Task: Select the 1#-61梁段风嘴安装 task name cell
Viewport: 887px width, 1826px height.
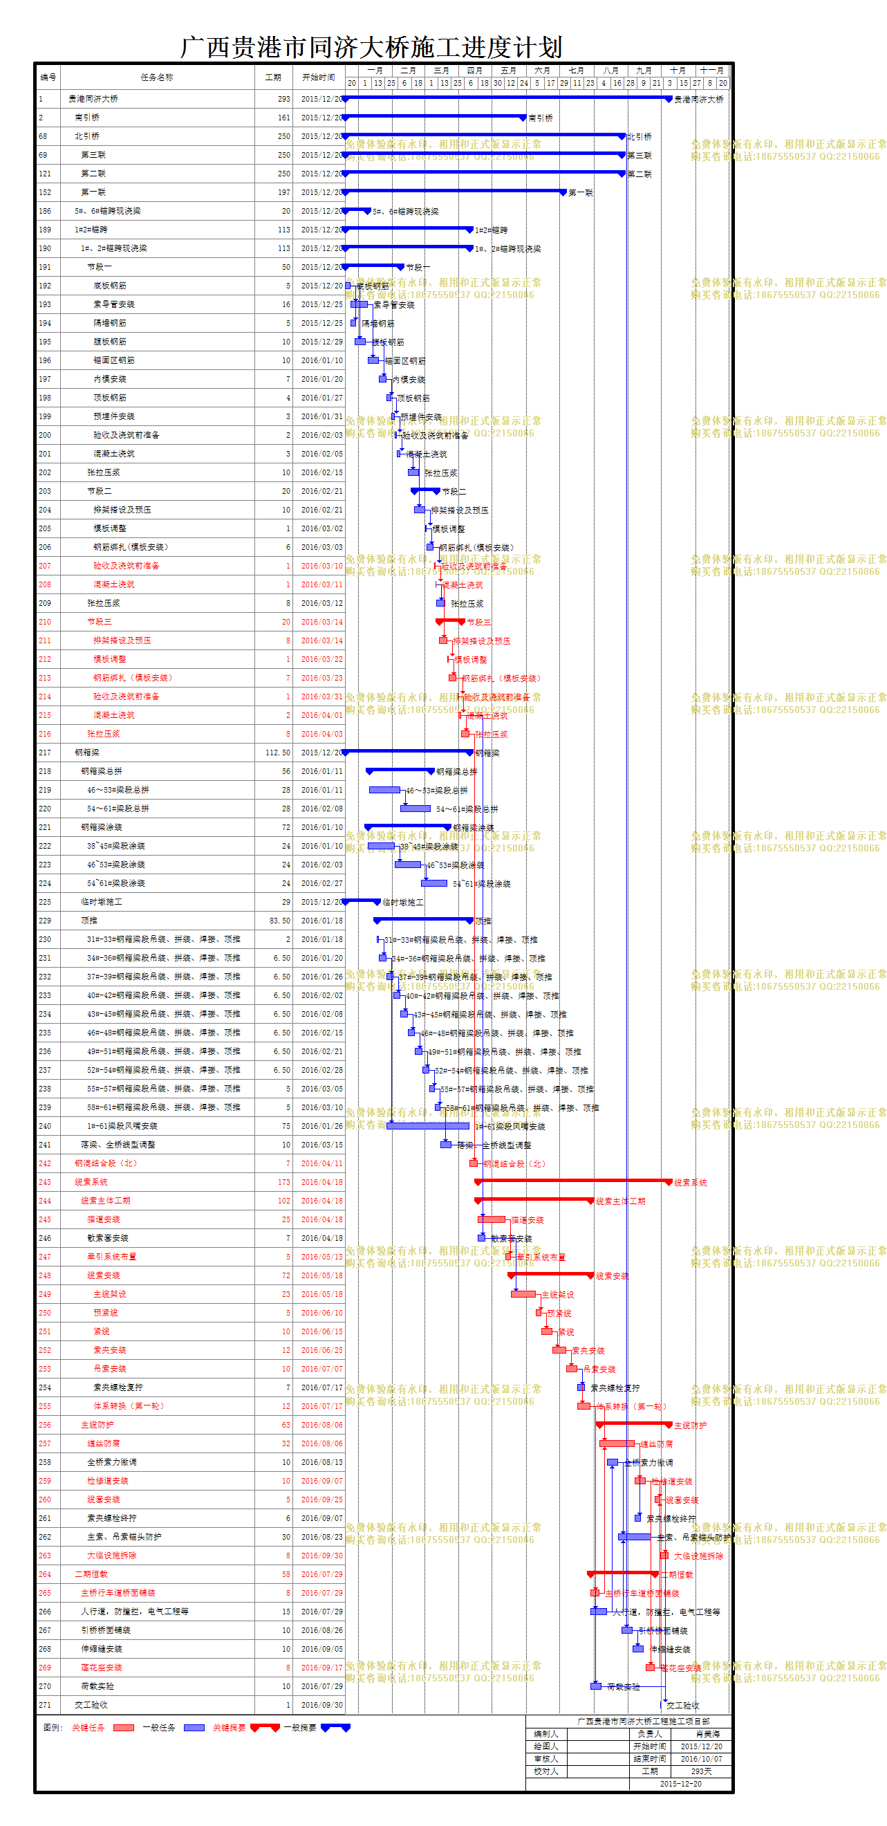Action: tap(122, 1125)
